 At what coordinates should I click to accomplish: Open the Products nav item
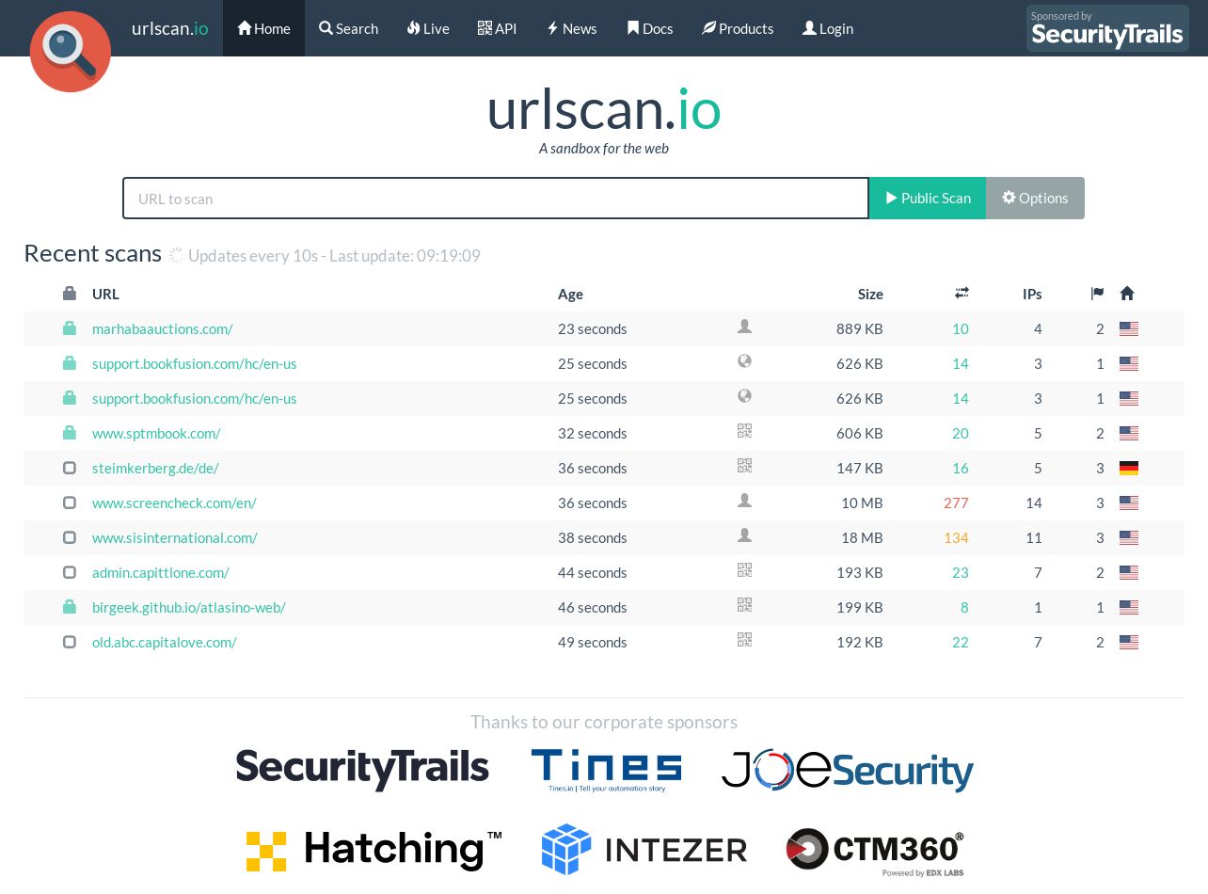click(x=738, y=28)
